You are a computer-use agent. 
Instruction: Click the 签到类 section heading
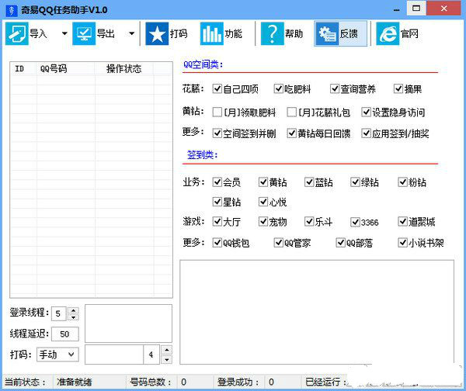tap(202, 154)
